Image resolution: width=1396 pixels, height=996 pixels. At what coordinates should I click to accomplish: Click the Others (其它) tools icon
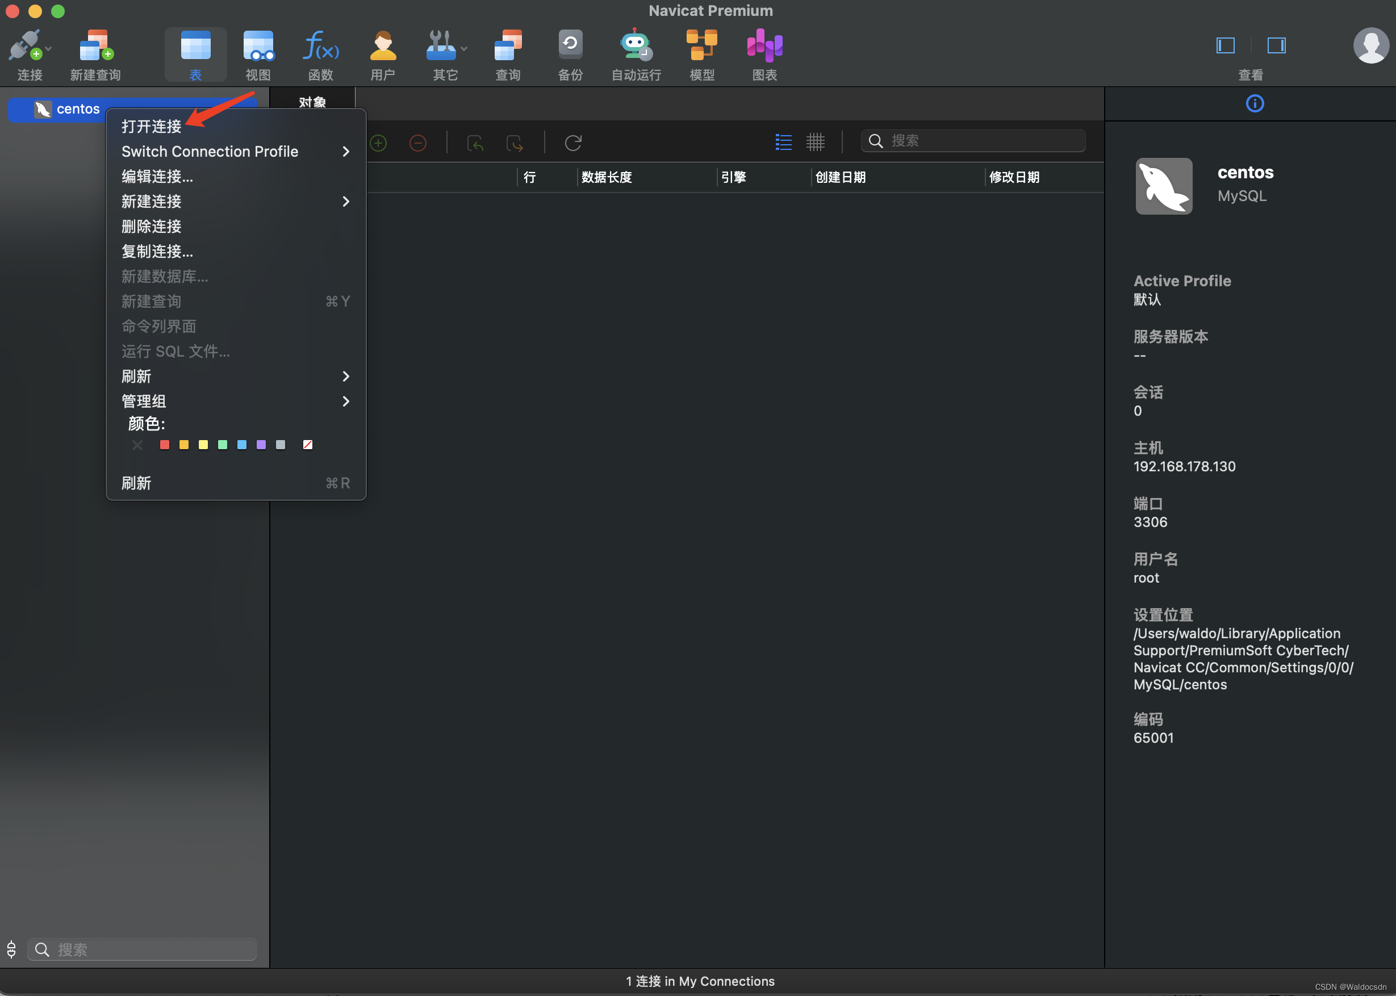(x=441, y=45)
